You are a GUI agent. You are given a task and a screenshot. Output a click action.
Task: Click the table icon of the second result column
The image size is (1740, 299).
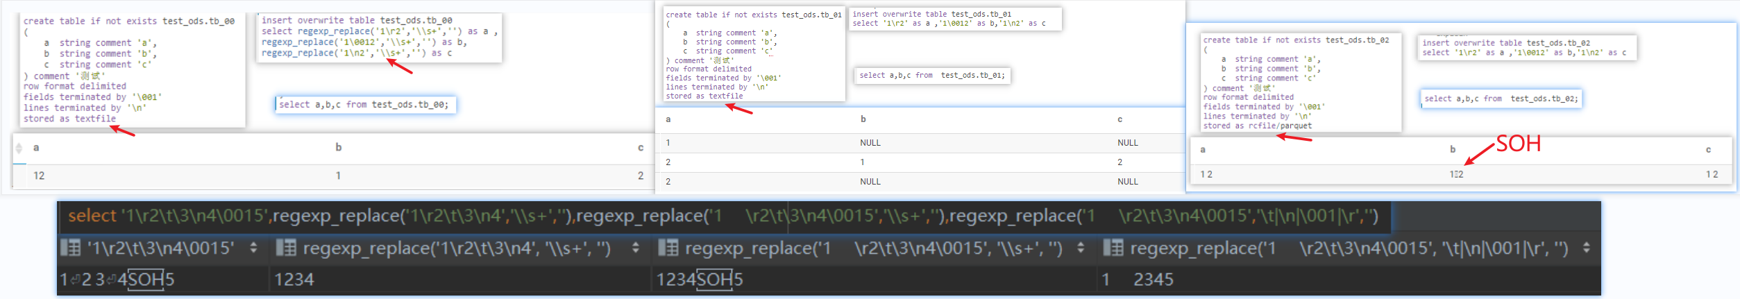(x=286, y=248)
